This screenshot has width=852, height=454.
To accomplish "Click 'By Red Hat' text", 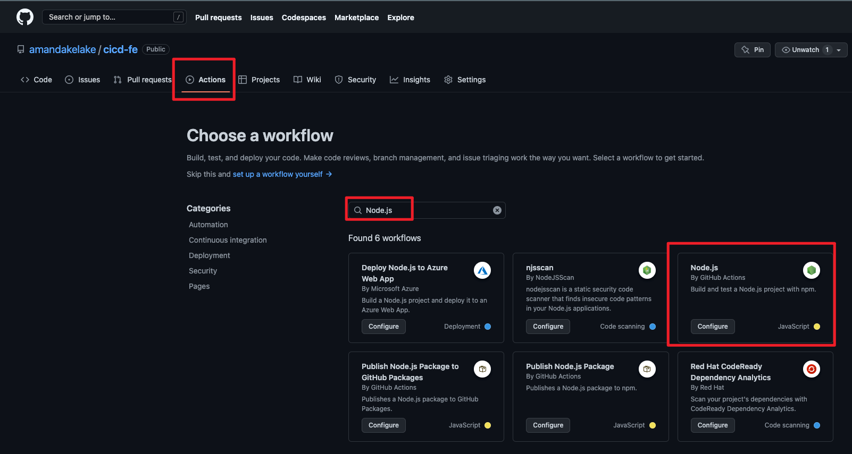I will (707, 388).
